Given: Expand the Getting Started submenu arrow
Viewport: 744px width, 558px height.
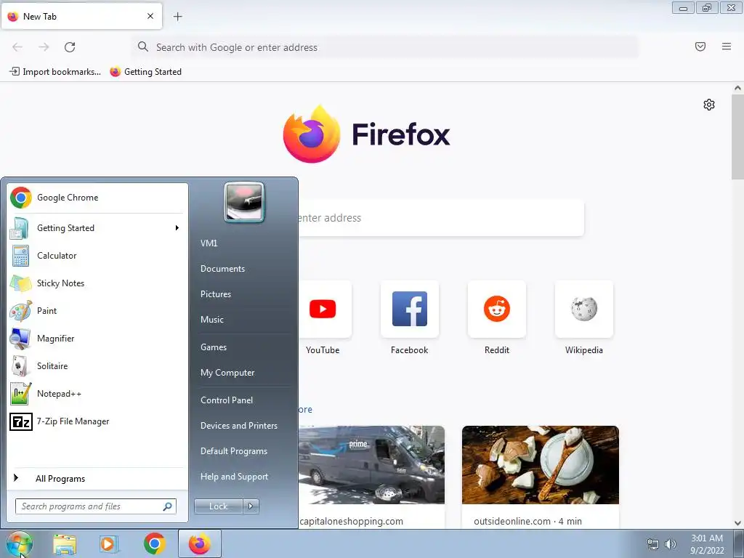Looking at the screenshot, I should (x=177, y=228).
